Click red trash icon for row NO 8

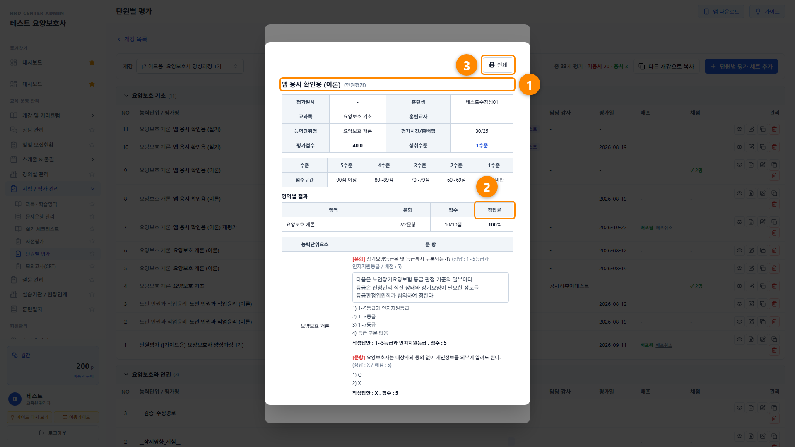coord(774,204)
